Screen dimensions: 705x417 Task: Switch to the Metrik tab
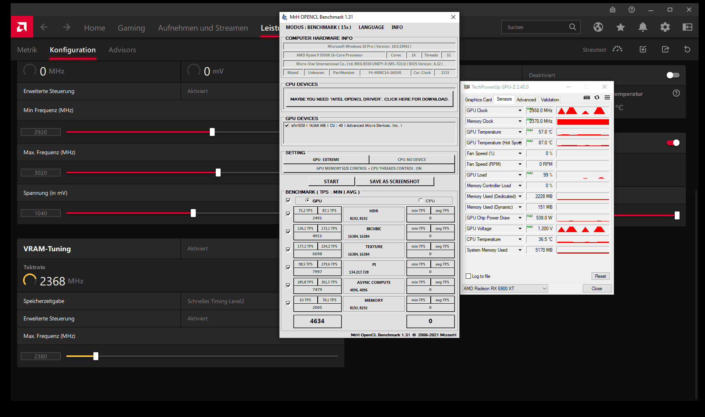click(x=27, y=50)
